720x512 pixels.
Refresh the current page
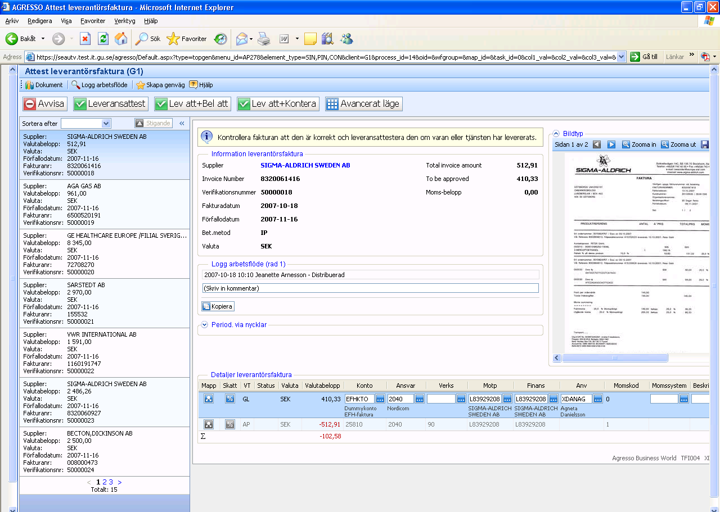point(103,39)
